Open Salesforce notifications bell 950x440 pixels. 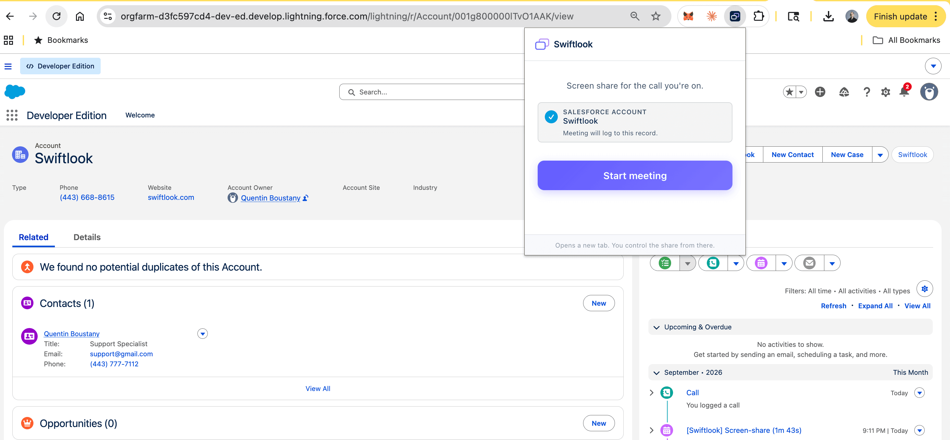(904, 92)
